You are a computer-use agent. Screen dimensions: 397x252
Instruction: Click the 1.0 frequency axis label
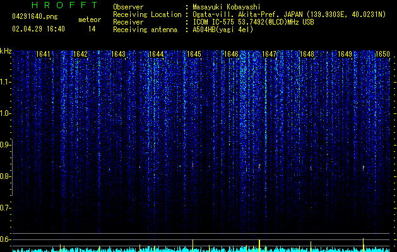[5, 113]
